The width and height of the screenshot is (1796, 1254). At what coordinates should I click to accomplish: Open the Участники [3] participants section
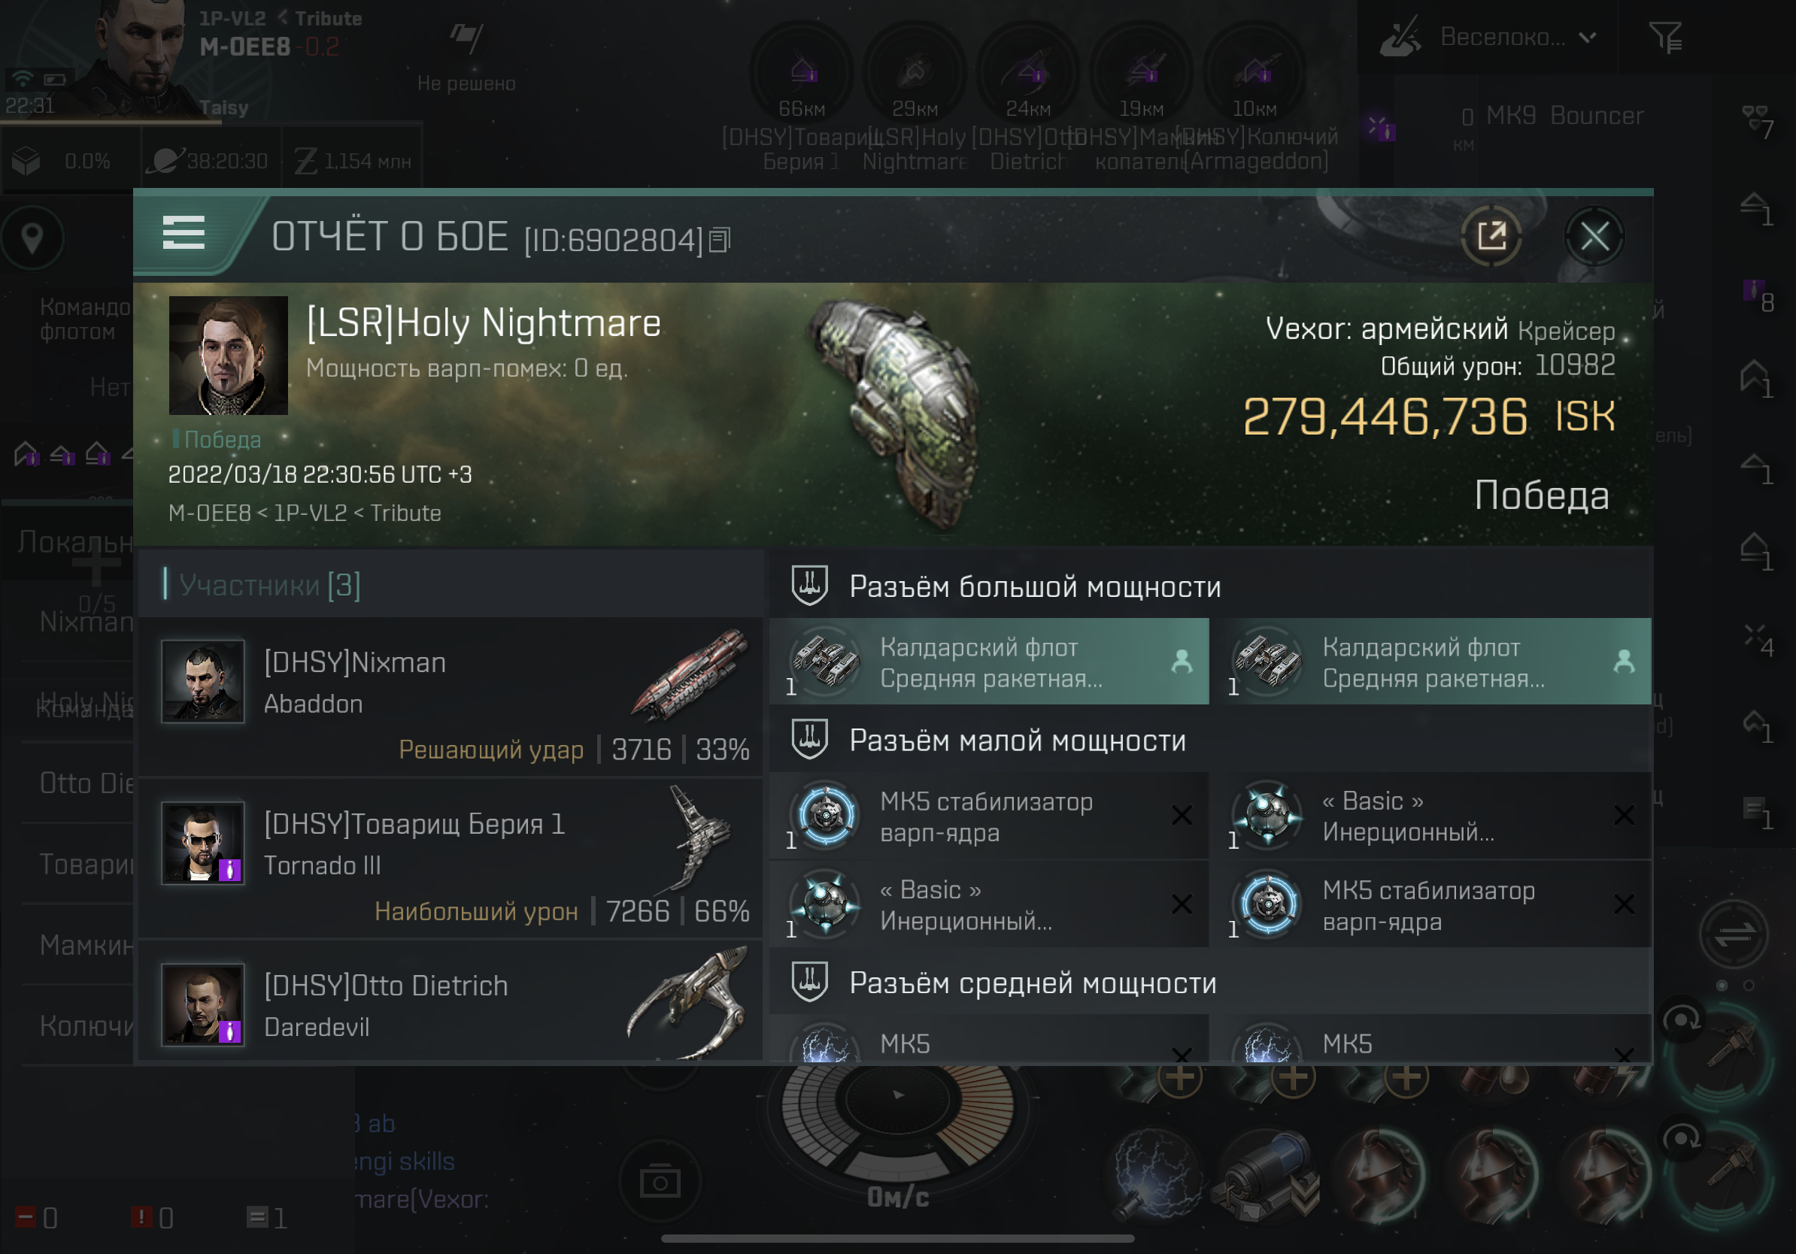click(450, 584)
